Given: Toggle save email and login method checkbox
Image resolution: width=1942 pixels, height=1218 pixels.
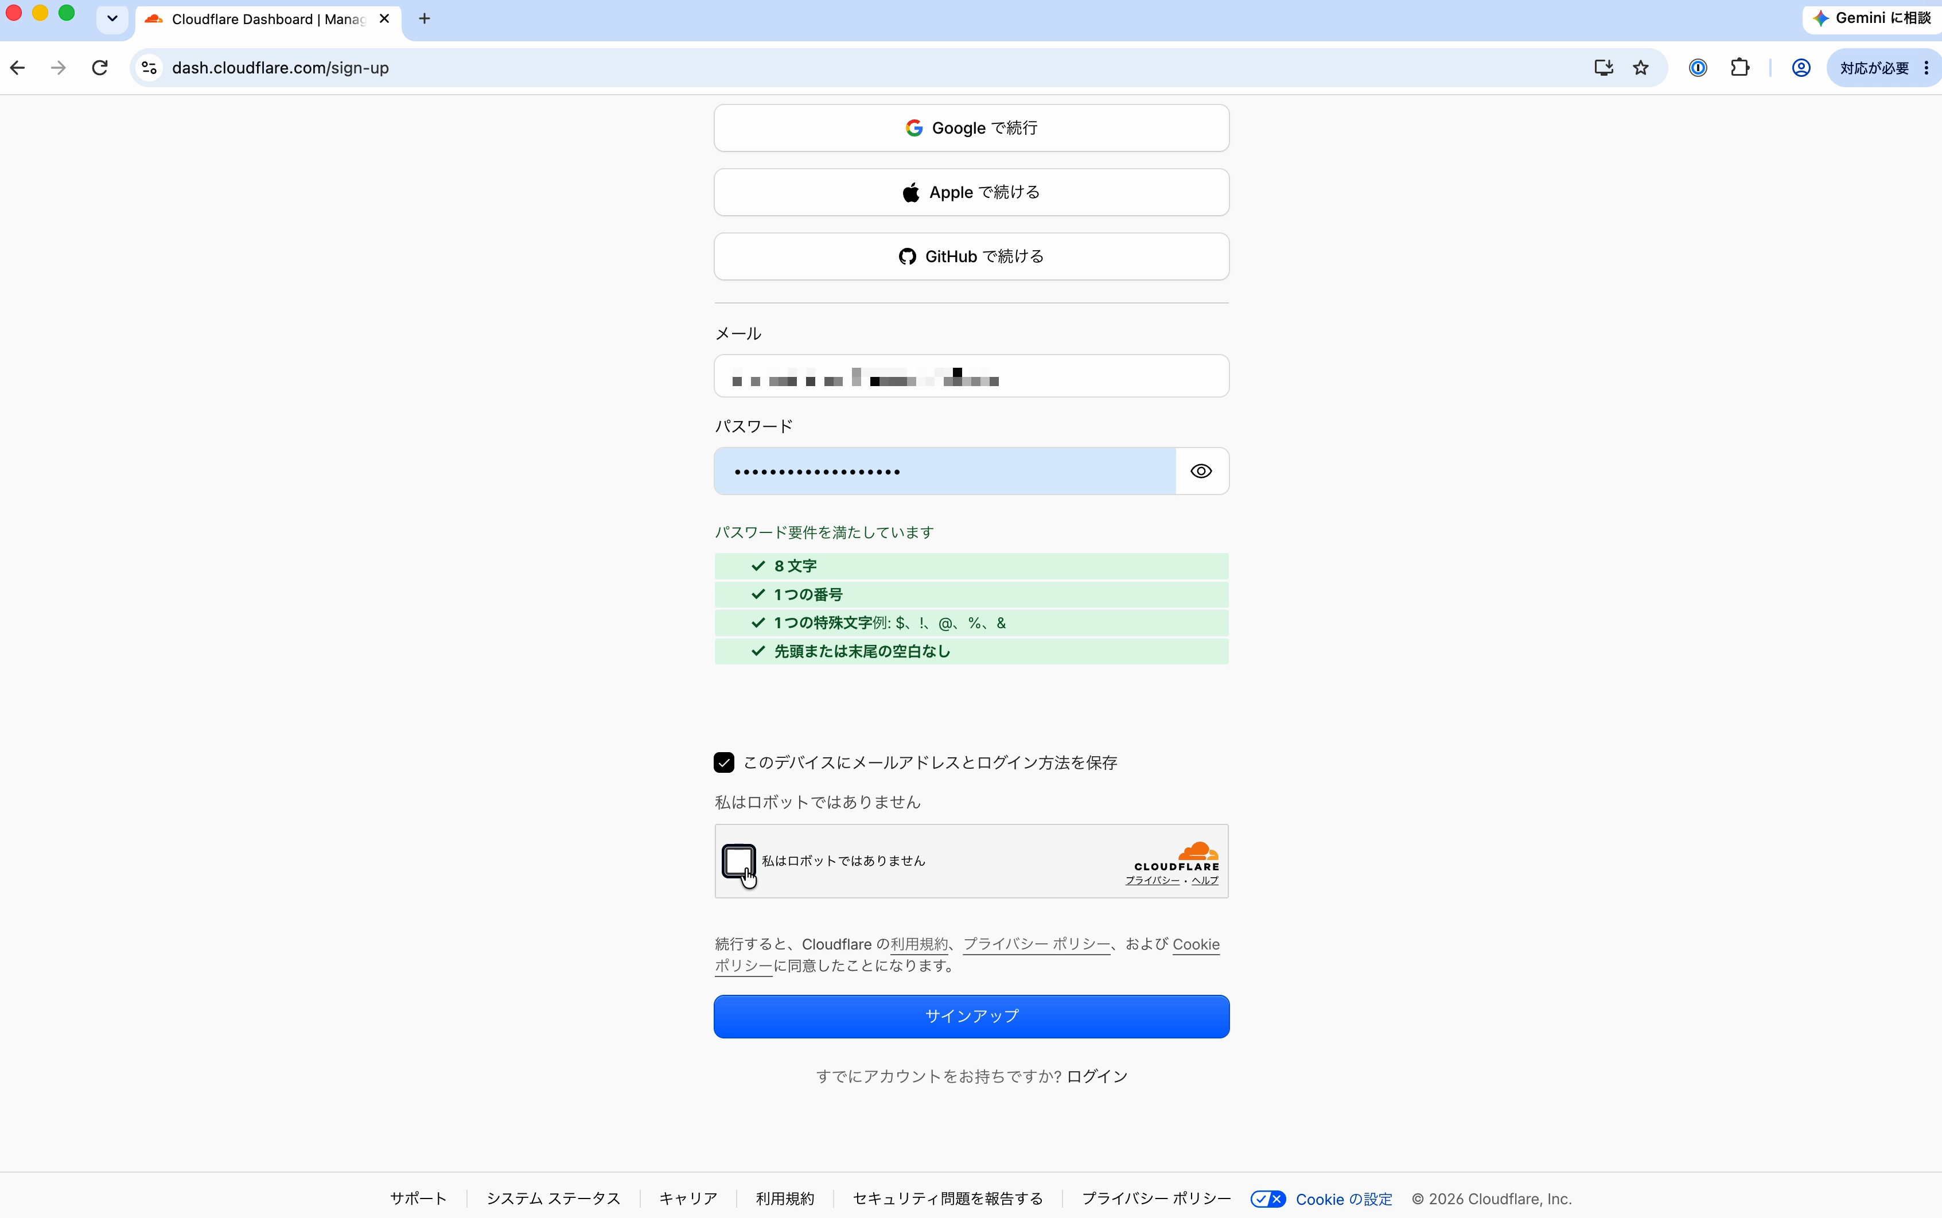Looking at the screenshot, I should pyautogui.click(x=724, y=763).
